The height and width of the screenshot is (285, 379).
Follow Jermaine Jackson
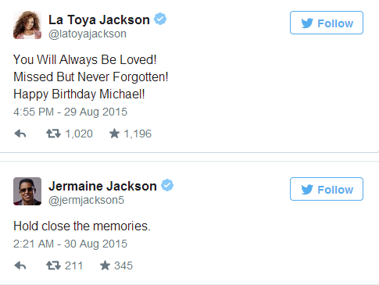(327, 189)
